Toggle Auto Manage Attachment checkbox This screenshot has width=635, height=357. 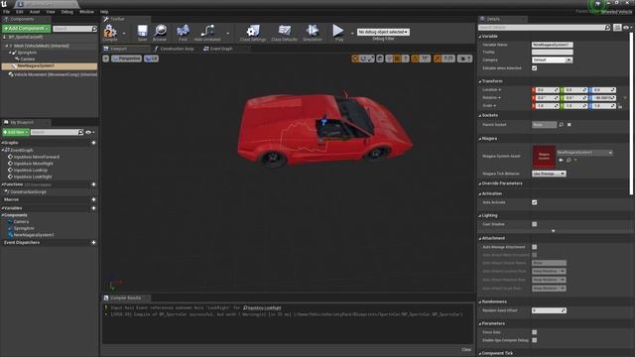click(534, 247)
